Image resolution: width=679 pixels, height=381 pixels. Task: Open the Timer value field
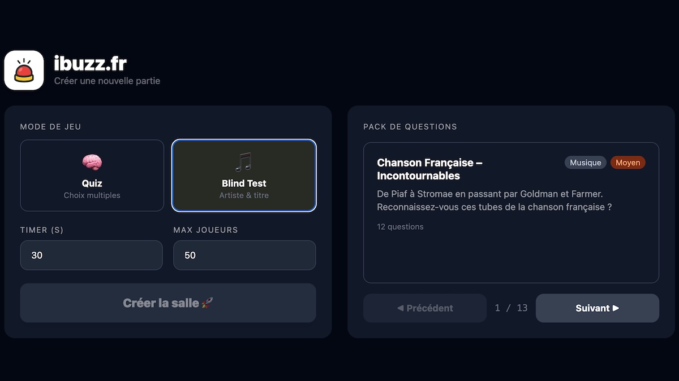coord(91,255)
